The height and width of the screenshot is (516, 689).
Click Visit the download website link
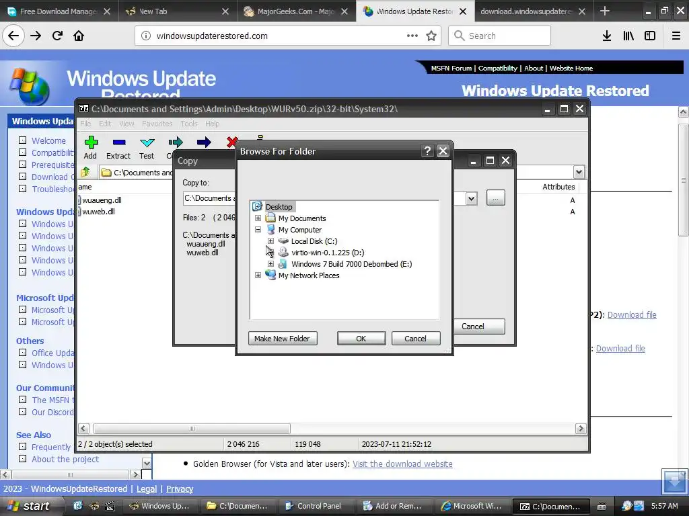tap(402, 464)
